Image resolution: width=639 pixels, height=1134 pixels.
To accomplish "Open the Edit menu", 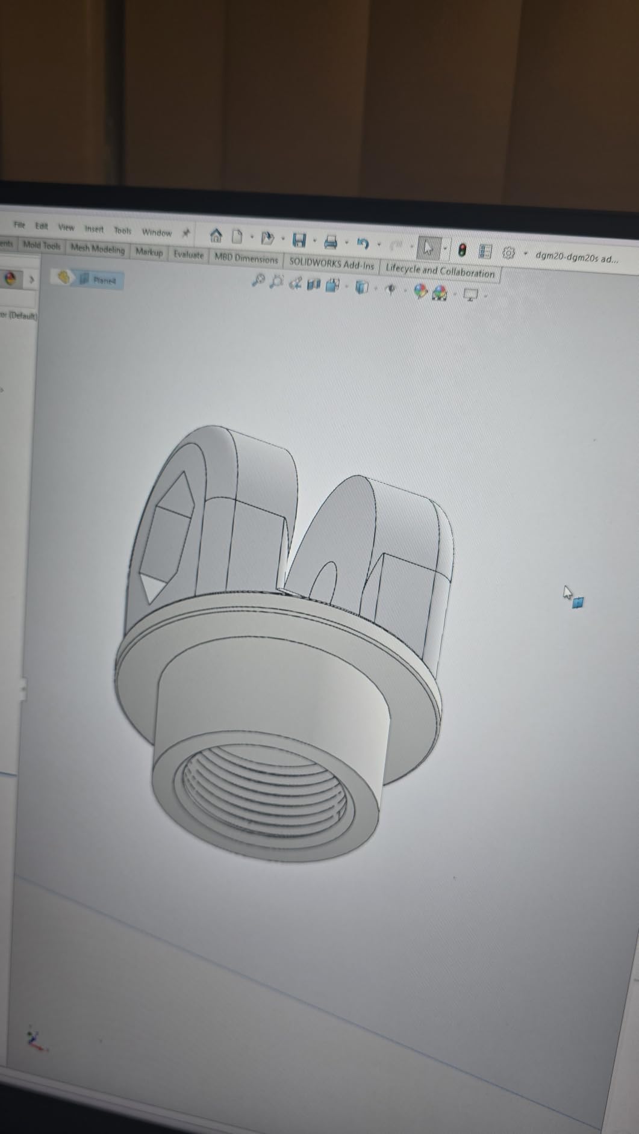I will tap(42, 226).
